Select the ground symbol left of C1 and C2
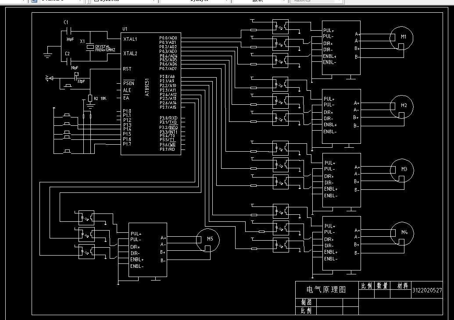This screenshot has width=454, height=320. [x=48, y=55]
